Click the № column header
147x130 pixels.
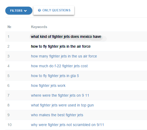click(9, 27)
